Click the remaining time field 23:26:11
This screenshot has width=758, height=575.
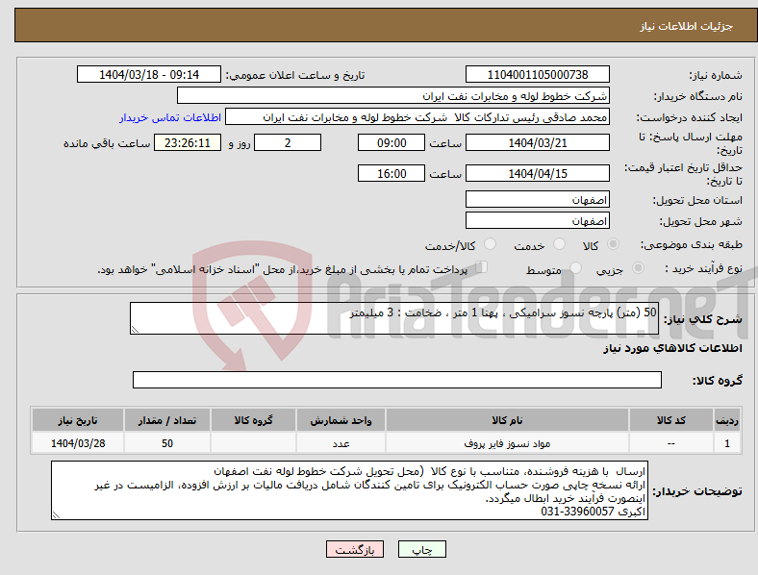[x=188, y=142]
